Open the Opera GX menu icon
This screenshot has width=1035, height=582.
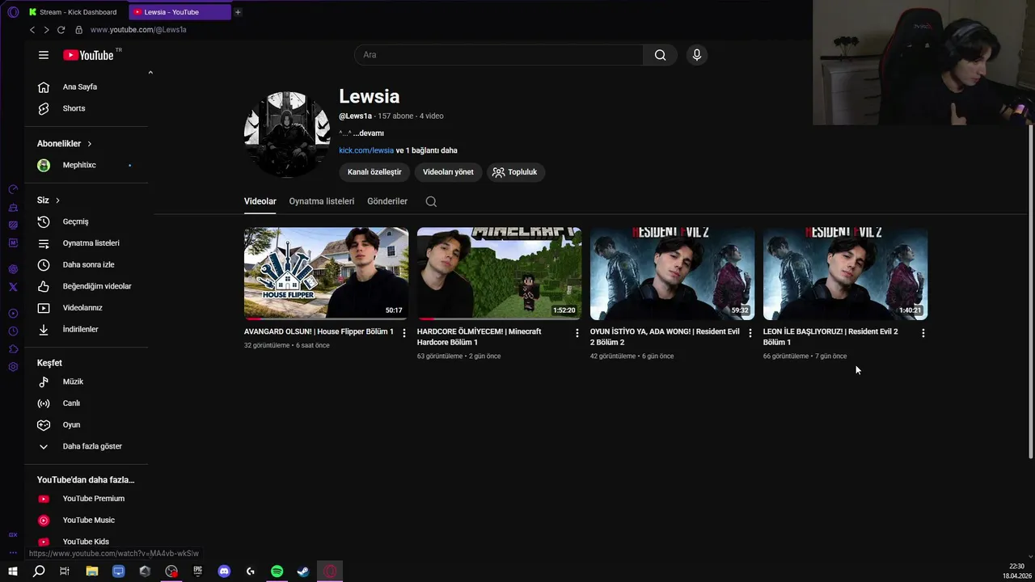13,12
